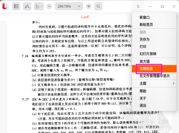Viewport: 179px width, 133px height.
Task: Click the line starting (b) 该信道的信道容量为多少
Action: (x=73, y=80)
